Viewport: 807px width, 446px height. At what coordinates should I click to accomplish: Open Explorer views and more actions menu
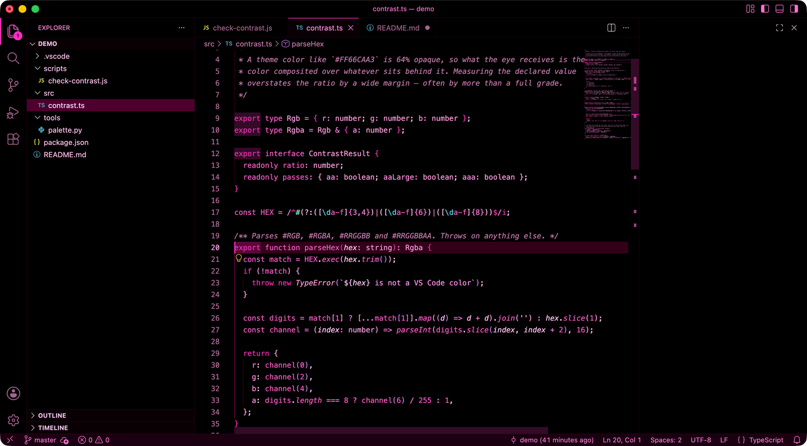point(181,27)
